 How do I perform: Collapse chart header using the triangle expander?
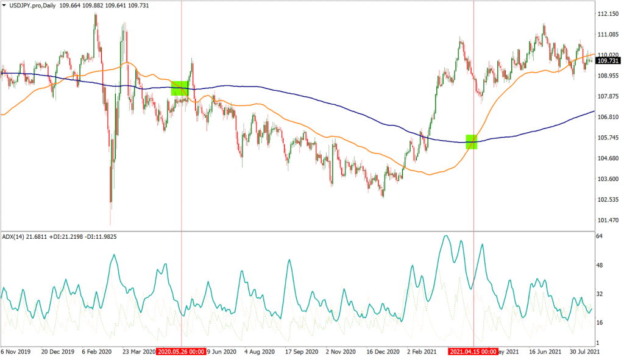5,4
